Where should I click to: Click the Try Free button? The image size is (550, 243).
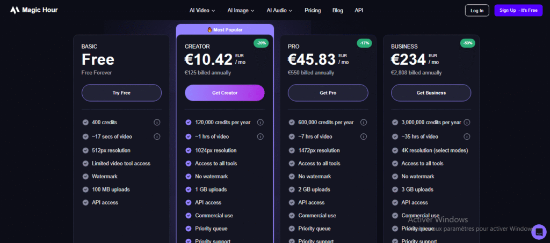[x=121, y=93]
